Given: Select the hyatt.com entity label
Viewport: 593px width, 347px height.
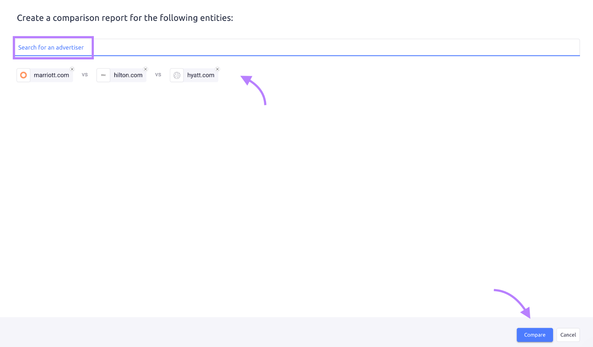Looking at the screenshot, I should point(201,75).
